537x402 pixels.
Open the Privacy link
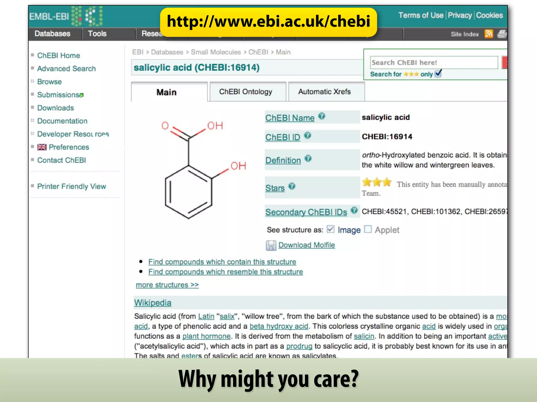point(460,15)
